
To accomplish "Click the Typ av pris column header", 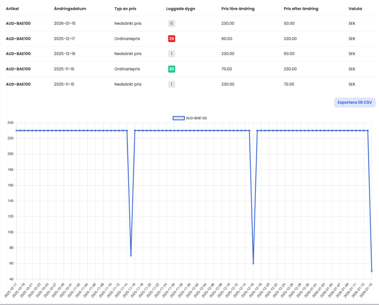I will point(126,9).
